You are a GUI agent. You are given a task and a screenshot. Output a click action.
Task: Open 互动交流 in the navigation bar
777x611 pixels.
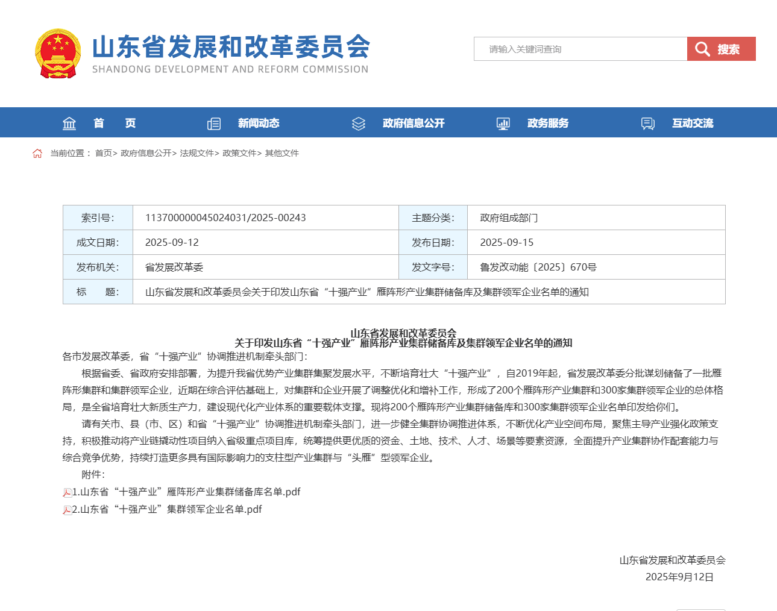pos(693,124)
